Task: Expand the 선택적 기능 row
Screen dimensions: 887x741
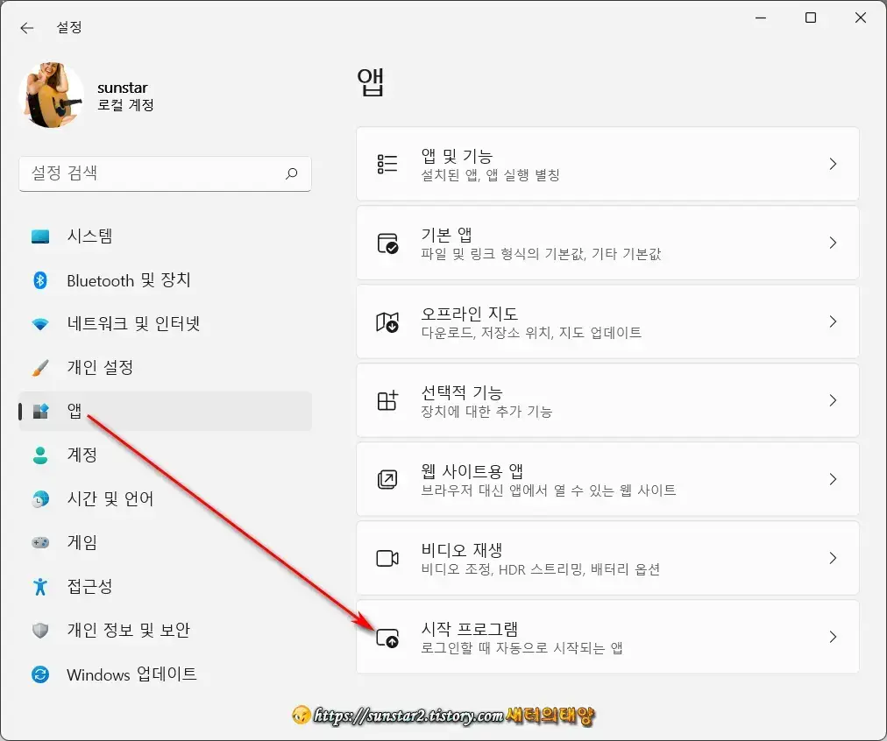Action: [x=832, y=400]
